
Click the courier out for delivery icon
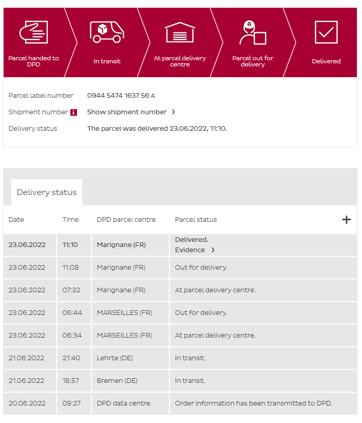pos(252,33)
